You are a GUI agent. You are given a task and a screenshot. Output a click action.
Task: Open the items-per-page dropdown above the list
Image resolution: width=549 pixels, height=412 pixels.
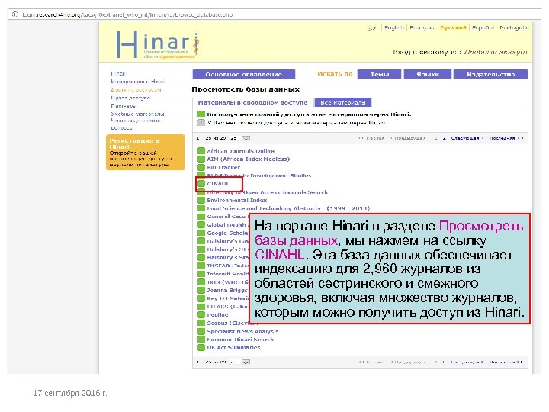(246, 138)
